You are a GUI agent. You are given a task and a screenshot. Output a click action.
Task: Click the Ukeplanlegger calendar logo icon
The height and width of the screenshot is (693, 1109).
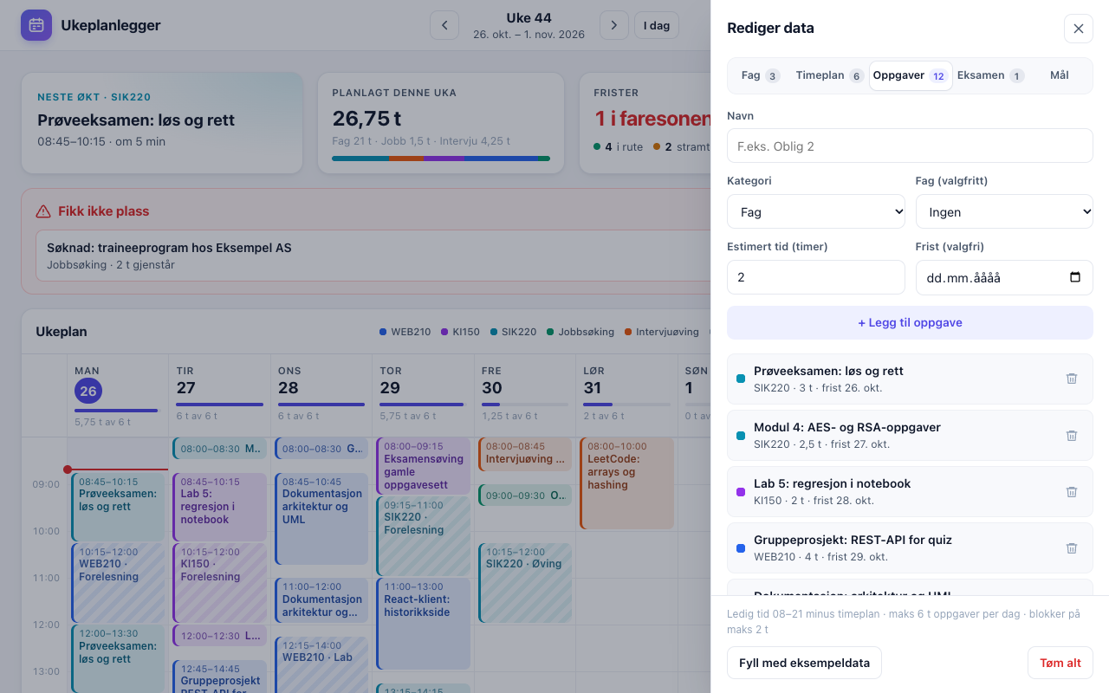(x=36, y=25)
